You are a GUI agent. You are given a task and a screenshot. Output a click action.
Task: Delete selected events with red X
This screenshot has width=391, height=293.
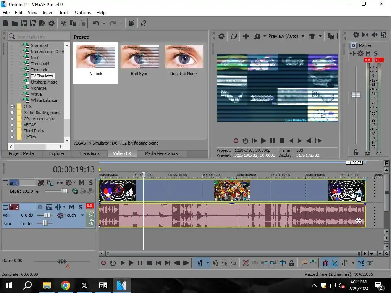[x=246, y=263]
